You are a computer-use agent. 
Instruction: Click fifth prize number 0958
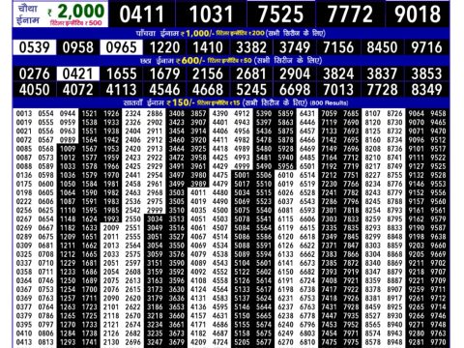(78, 47)
